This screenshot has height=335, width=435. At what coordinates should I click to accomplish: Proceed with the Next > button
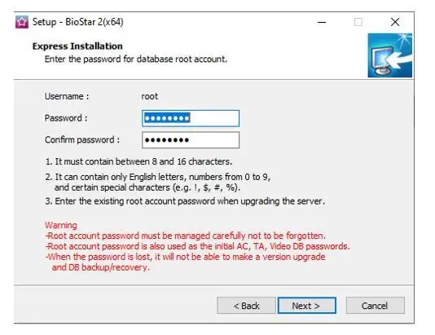tap(307, 306)
